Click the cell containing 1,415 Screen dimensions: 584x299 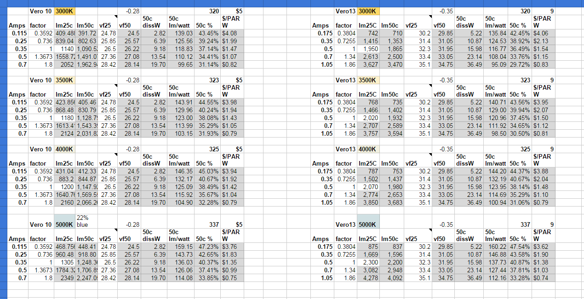tap(369, 41)
